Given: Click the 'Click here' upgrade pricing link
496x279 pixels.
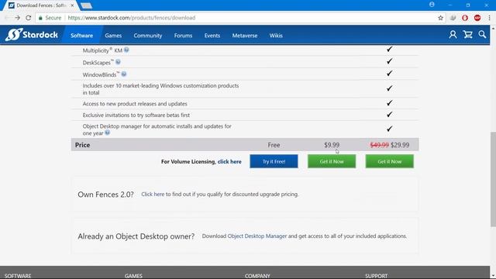Looking at the screenshot, I should 153,195.
